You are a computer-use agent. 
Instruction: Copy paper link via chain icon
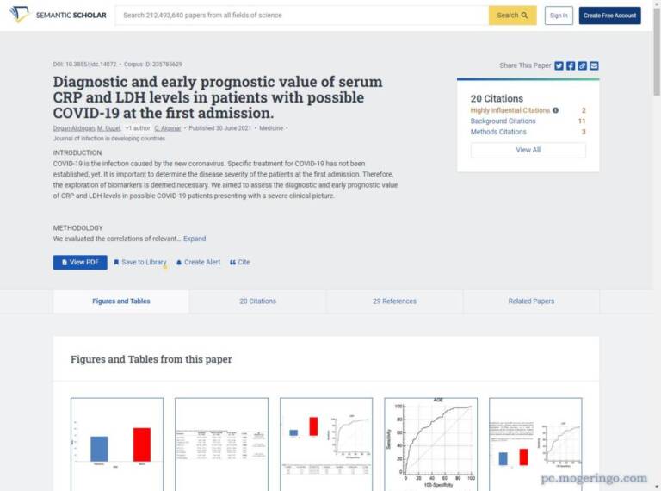coord(583,65)
